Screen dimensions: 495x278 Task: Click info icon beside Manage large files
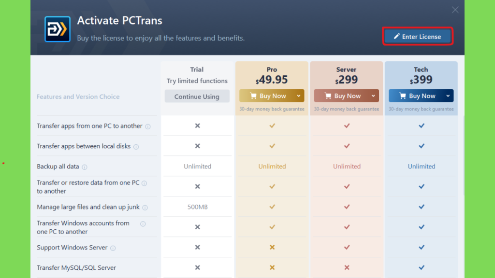coord(145,208)
